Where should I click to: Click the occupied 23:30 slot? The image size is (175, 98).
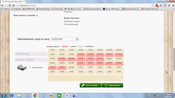(52, 68)
